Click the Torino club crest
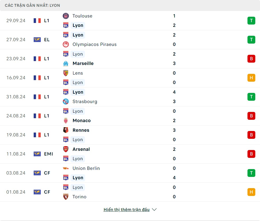 [x=66, y=197]
